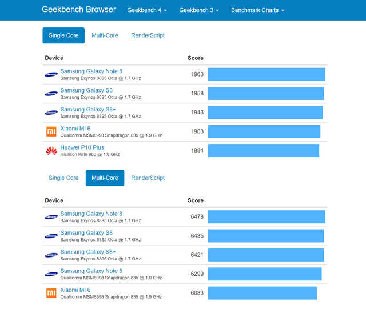
Task: Expand the Geekbench 4 dropdown menu
Action: 147,10
